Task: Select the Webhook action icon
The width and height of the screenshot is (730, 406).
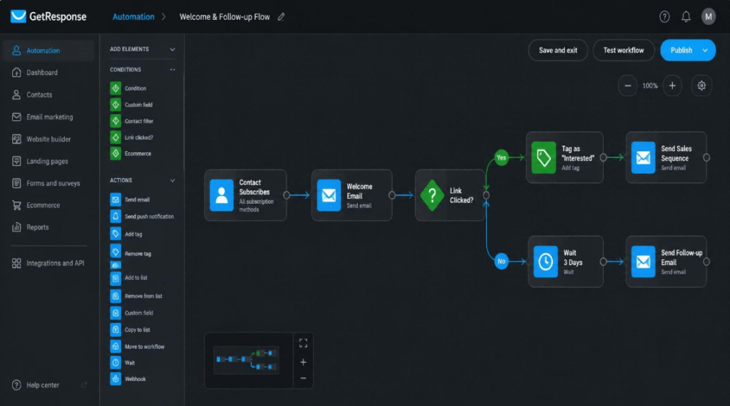Action: pos(115,379)
